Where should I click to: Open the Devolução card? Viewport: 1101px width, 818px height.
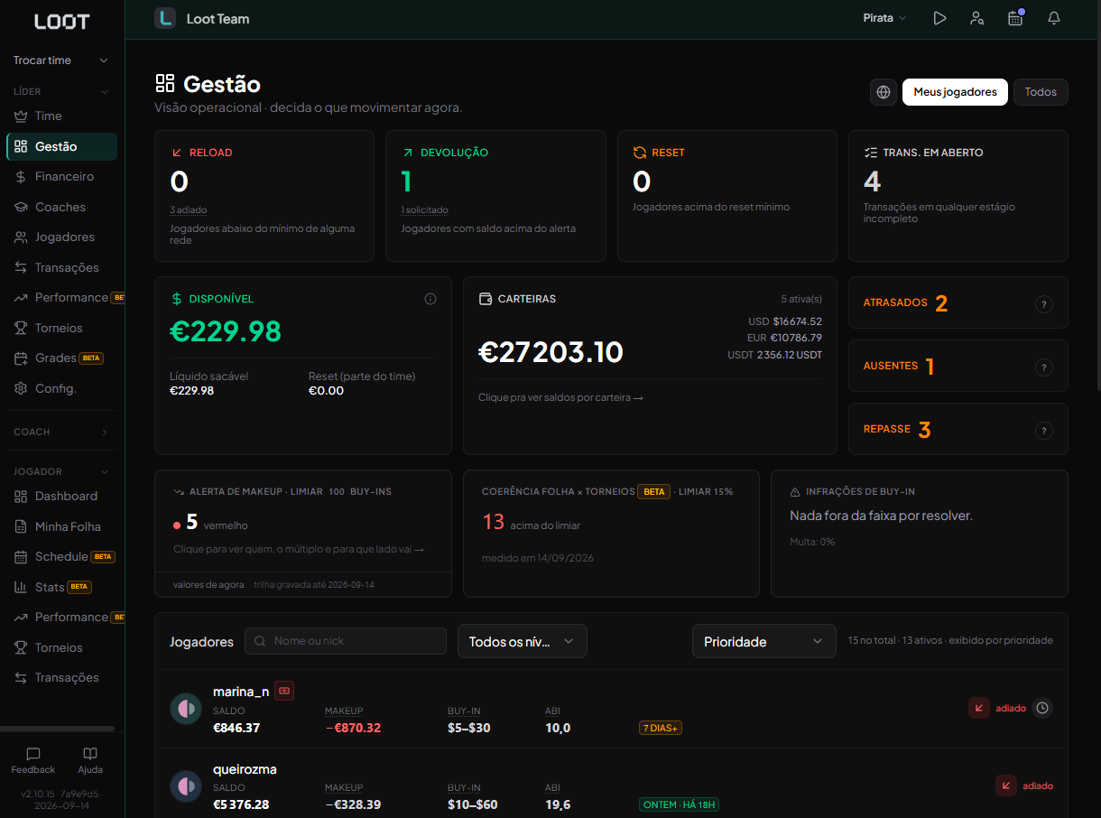[495, 196]
